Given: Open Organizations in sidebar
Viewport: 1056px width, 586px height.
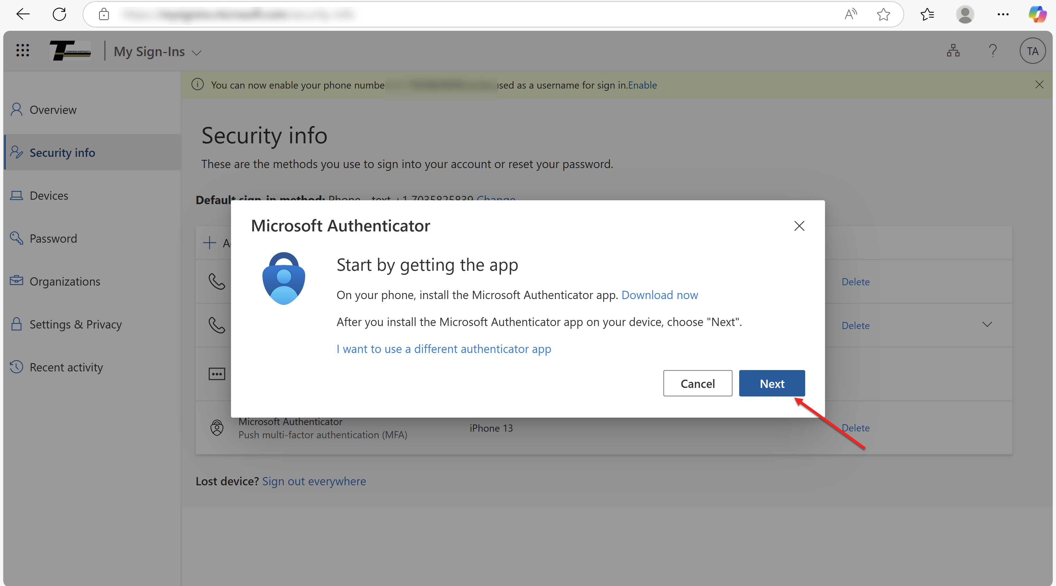Looking at the screenshot, I should [92, 281].
